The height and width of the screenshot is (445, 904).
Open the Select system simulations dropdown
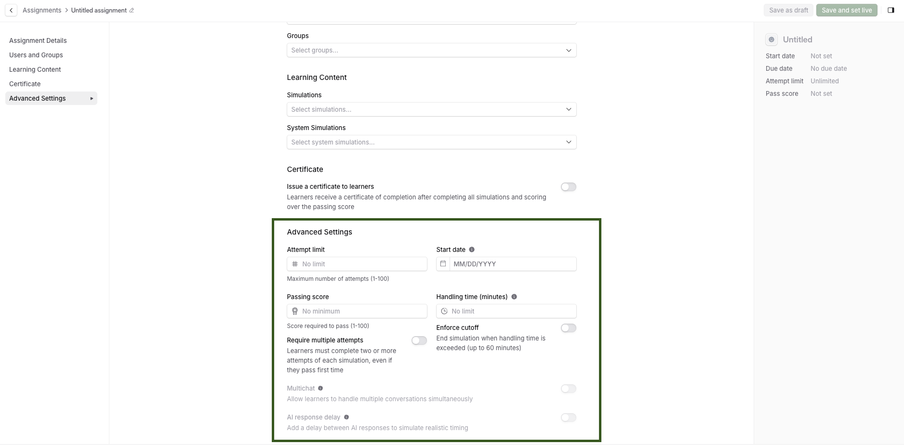click(432, 142)
